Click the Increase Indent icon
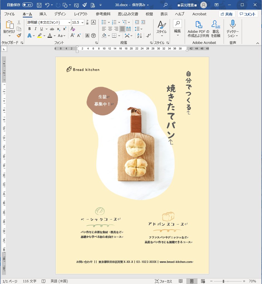Screen dimensions: 262x284 click(x=143, y=22)
